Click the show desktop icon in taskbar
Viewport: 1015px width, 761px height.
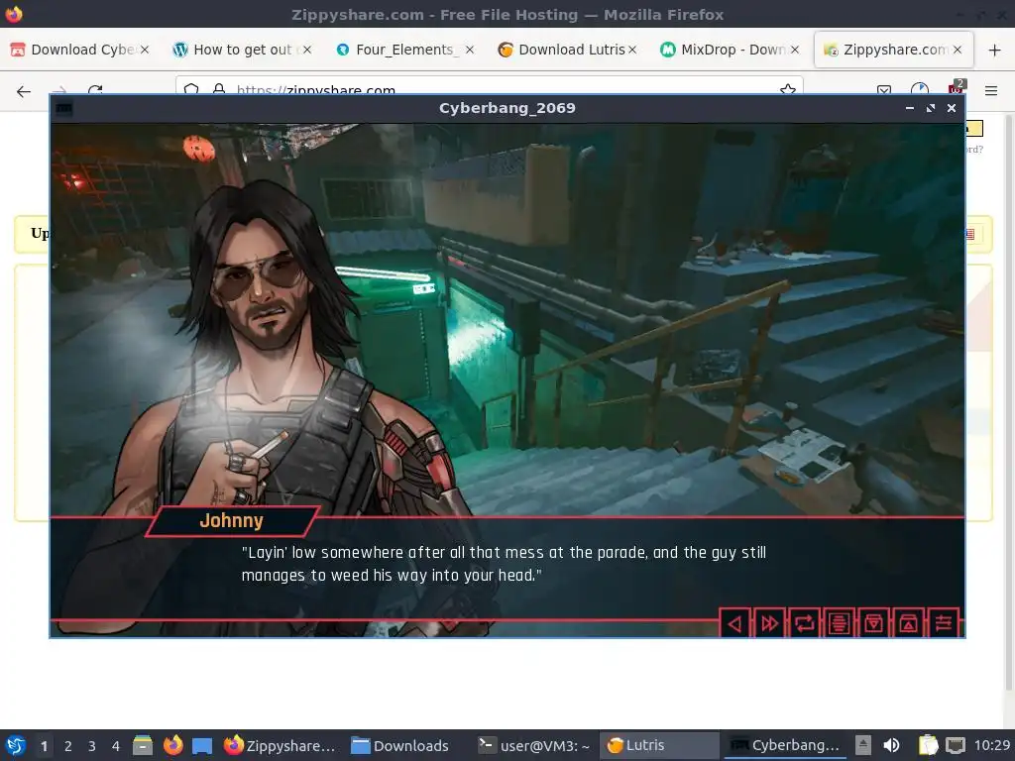(202, 745)
